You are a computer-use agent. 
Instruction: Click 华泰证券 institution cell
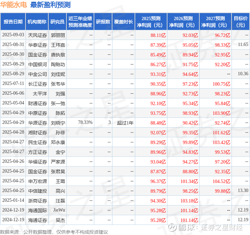point(38,45)
